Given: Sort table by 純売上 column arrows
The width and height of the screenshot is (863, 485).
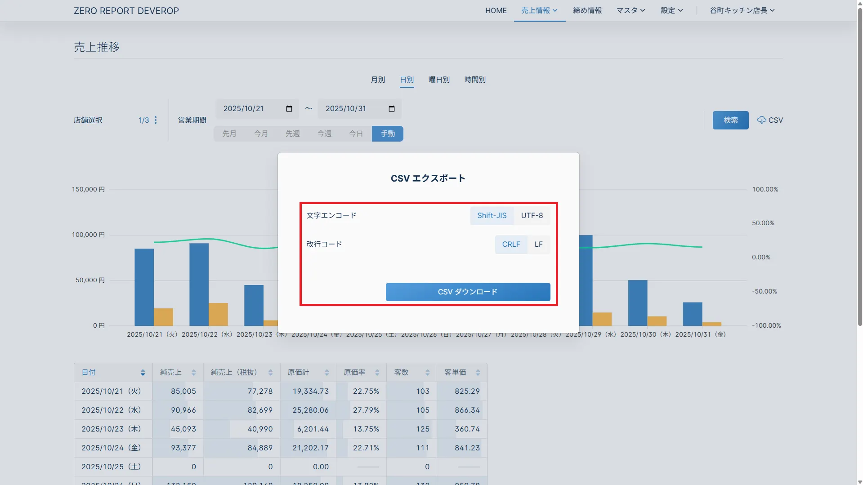Looking at the screenshot, I should tap(193, 373).
